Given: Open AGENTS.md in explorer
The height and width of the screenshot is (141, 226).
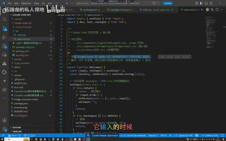Looking at the screenshot, I should pyautogui.click(x=20, y=83).
